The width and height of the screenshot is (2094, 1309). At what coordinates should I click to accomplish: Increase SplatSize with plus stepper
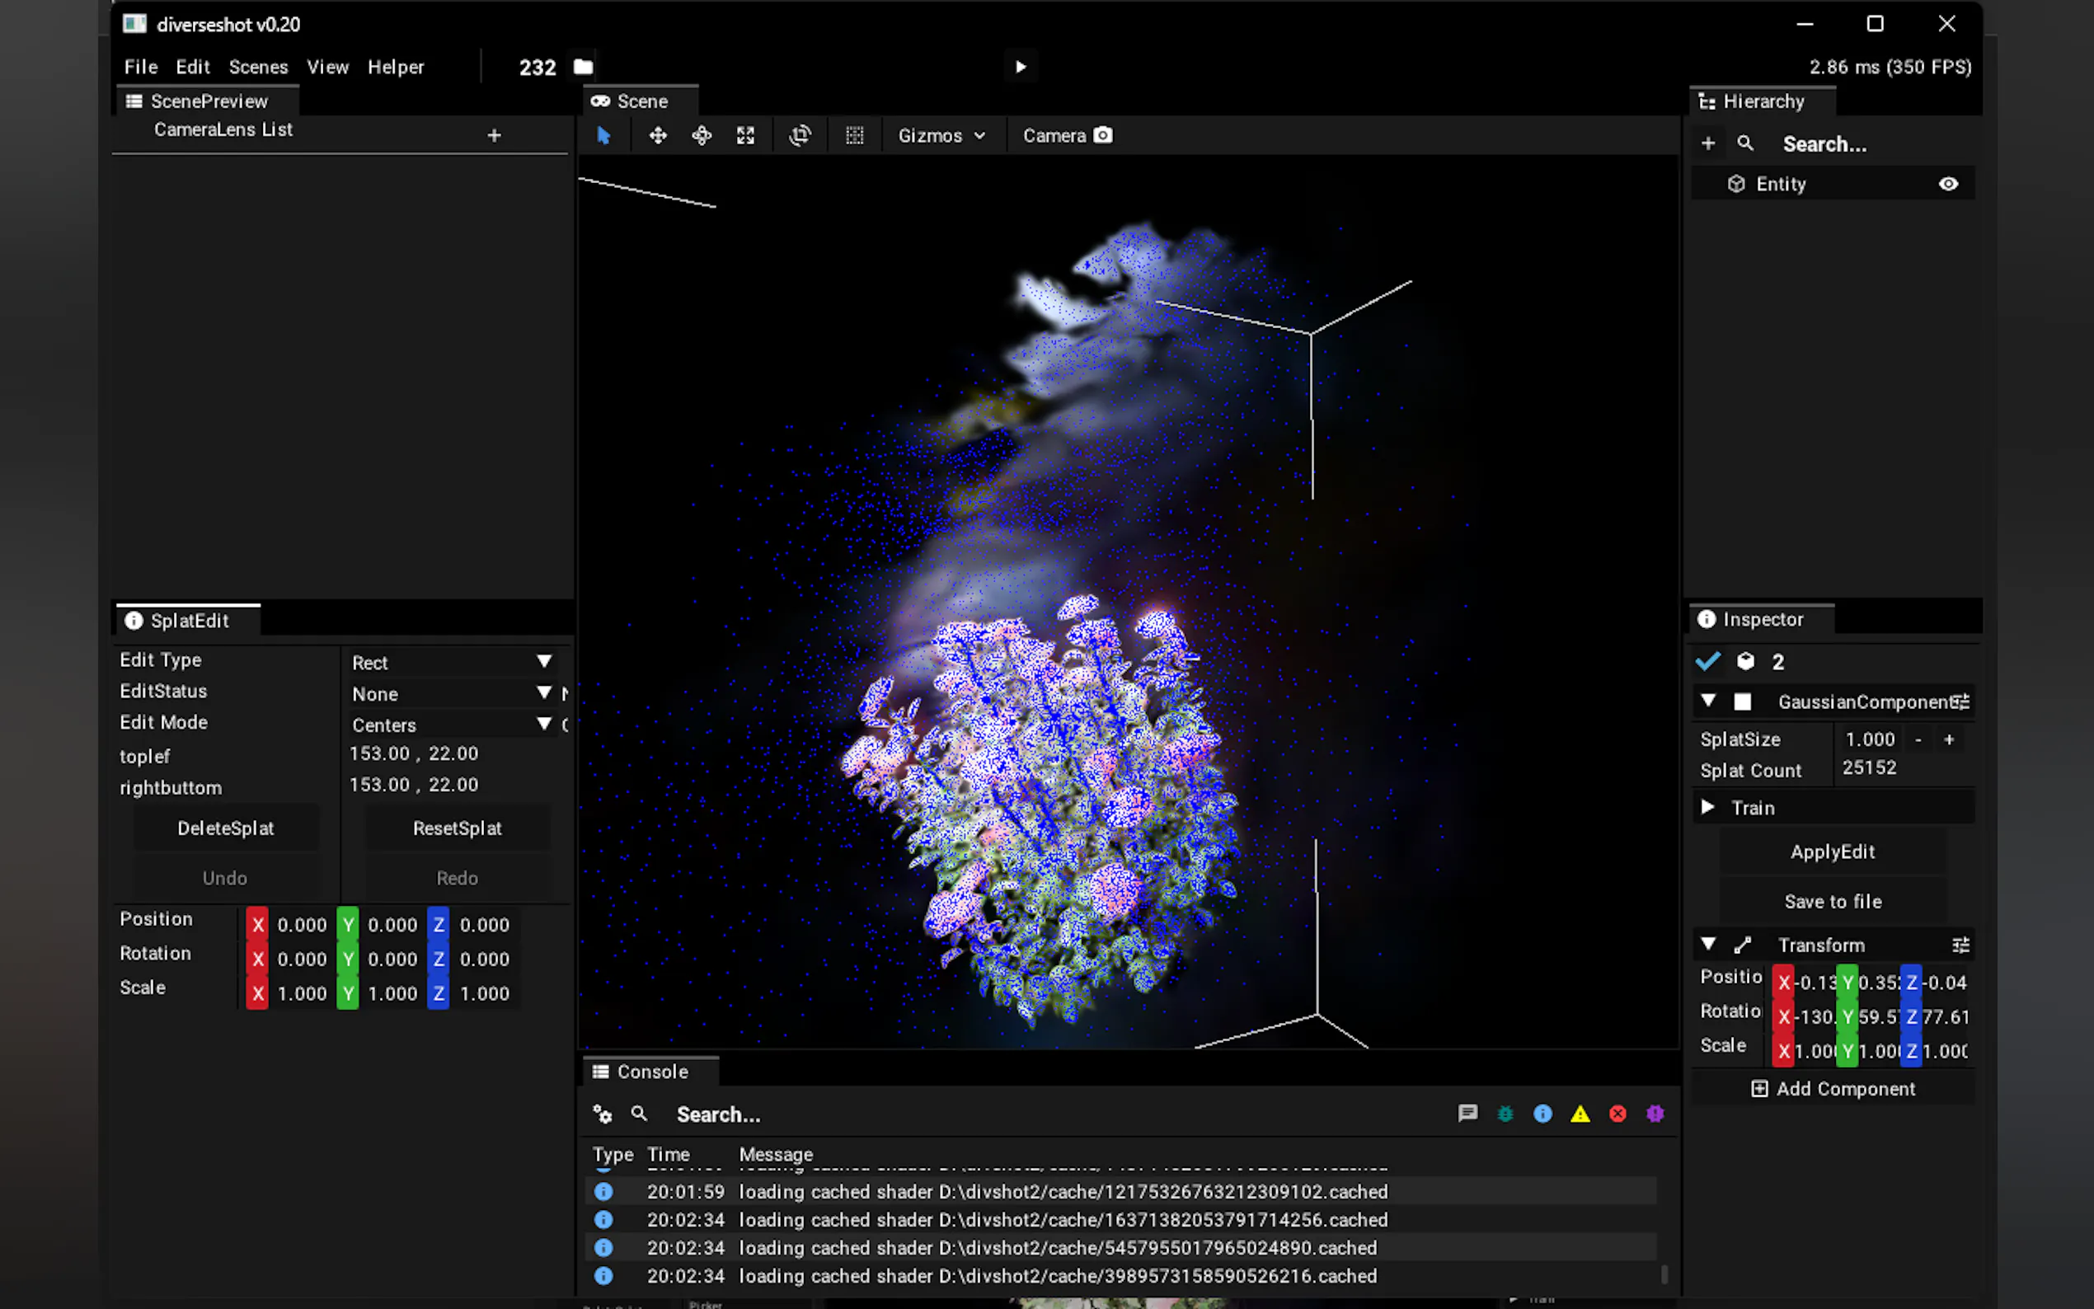(x=1949, y=739)
